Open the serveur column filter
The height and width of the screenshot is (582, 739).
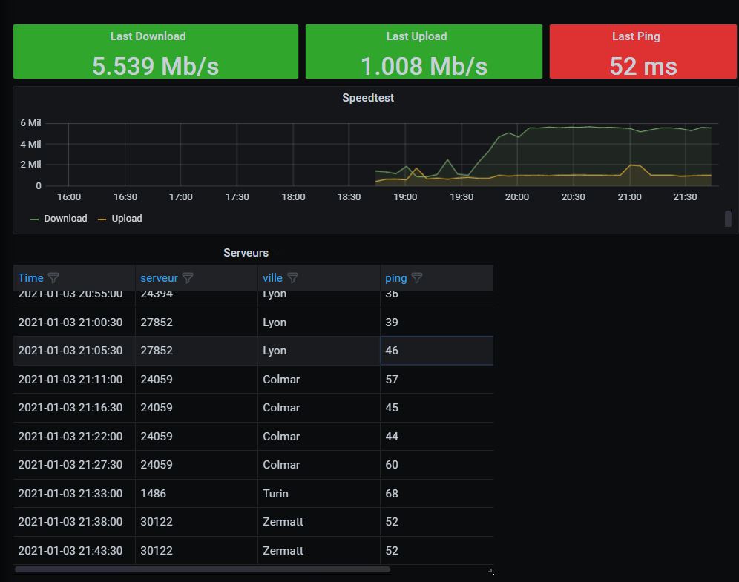click(x=188, y=278)
